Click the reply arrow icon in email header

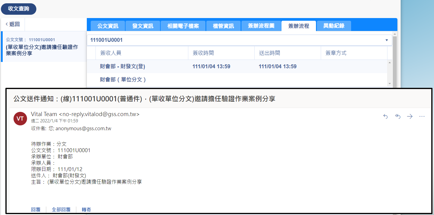pos(386,117)
